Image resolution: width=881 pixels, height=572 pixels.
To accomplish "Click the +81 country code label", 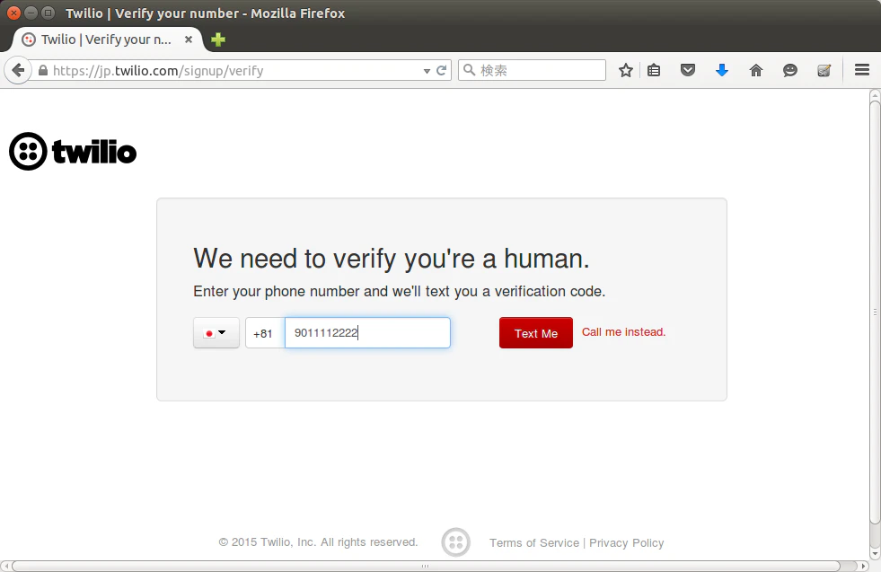I will tap(263, 333).
